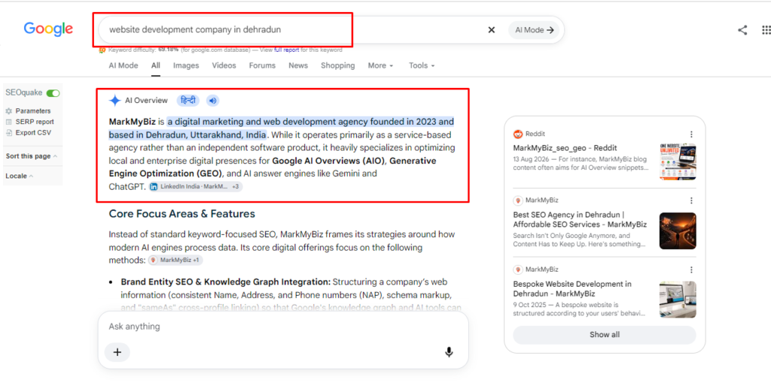
Task: Open Bespoke Website Development in Dehradun result
Action: (x=572, y=289)
